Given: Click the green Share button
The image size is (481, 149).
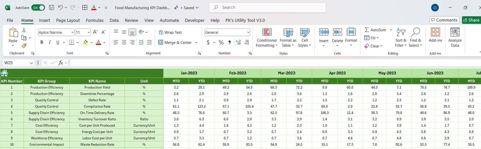Looking at the screenshot, I should coord(471,20).
